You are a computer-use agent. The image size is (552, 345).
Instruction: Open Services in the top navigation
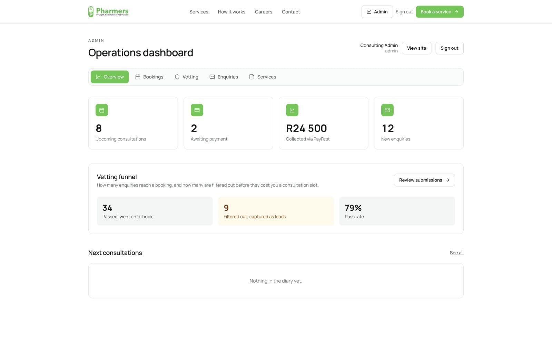[199, 12]
